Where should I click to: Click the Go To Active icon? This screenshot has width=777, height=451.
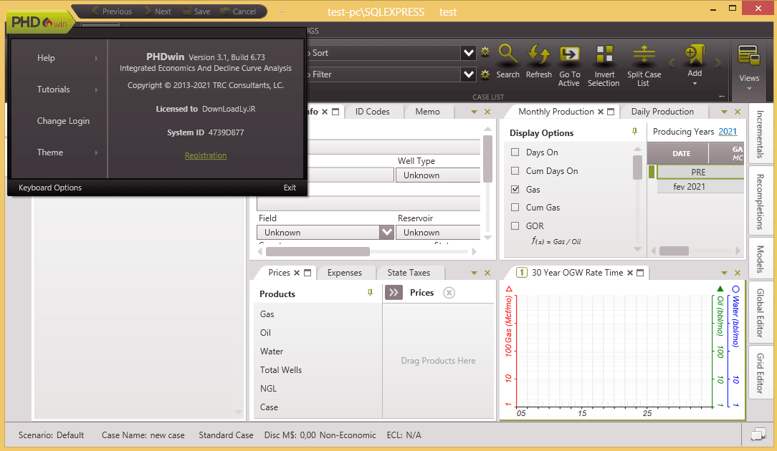(x=569, y=55)
